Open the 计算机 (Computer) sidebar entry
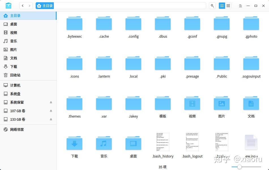This screenshot has height=170, width=269. pos(15,85)
